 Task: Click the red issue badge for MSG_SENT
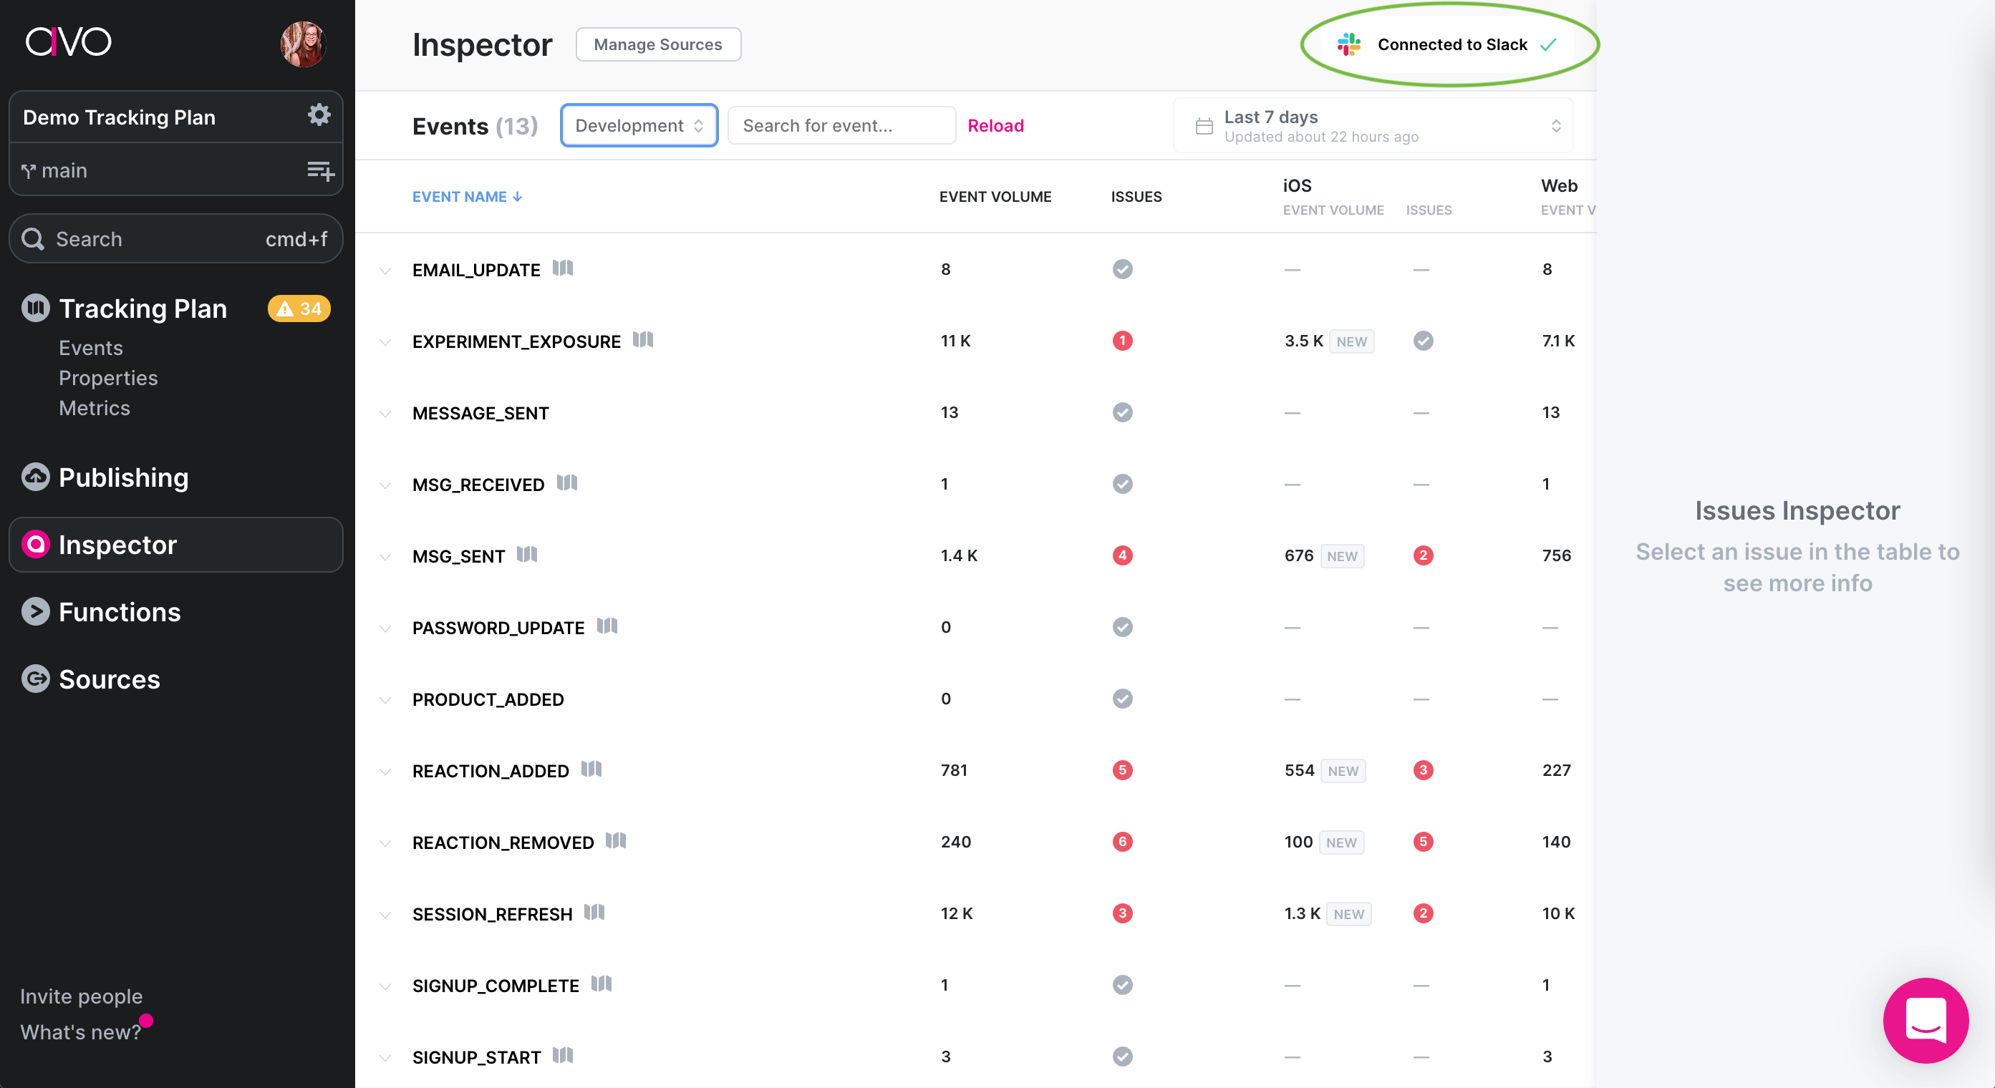click(x=1122, y=555)
